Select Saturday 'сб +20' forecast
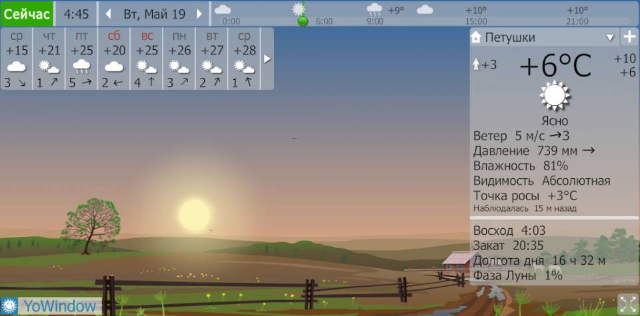 point(114,59)
